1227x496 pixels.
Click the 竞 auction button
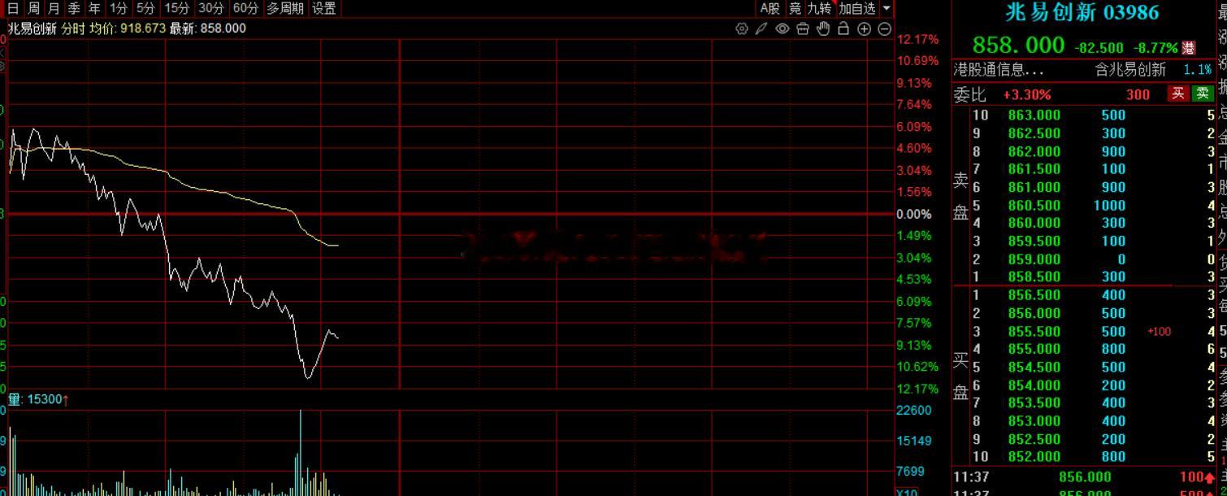tap(795, 8)
